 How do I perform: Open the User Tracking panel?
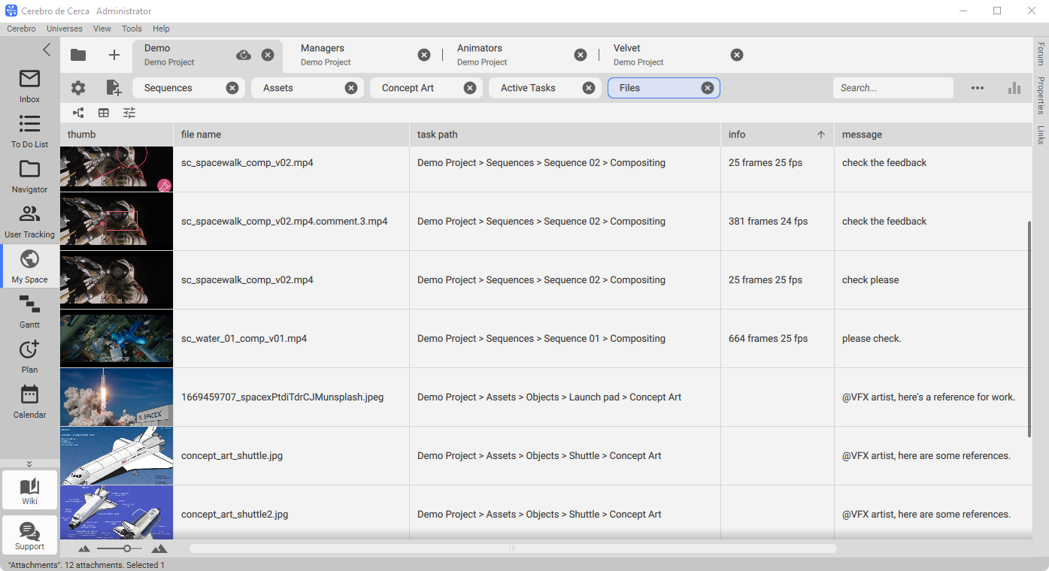click(29, 221)
